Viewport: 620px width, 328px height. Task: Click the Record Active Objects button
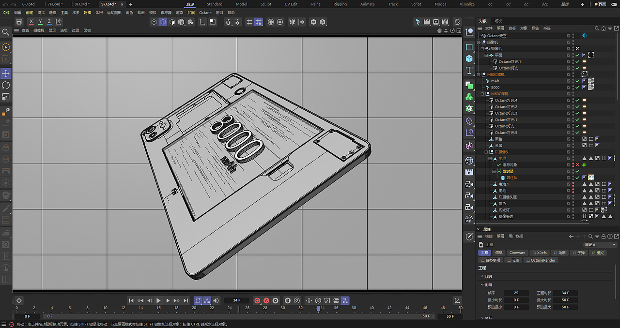(x=257, y=300)
